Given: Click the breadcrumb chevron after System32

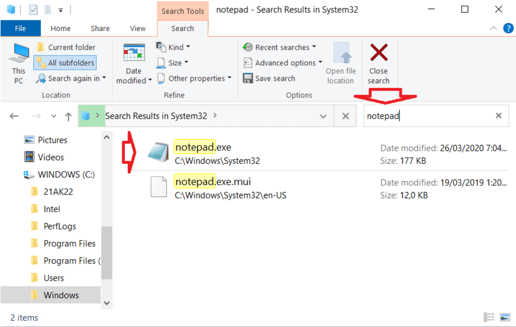Looking at the screenshot, I should (x=215, y=116).
